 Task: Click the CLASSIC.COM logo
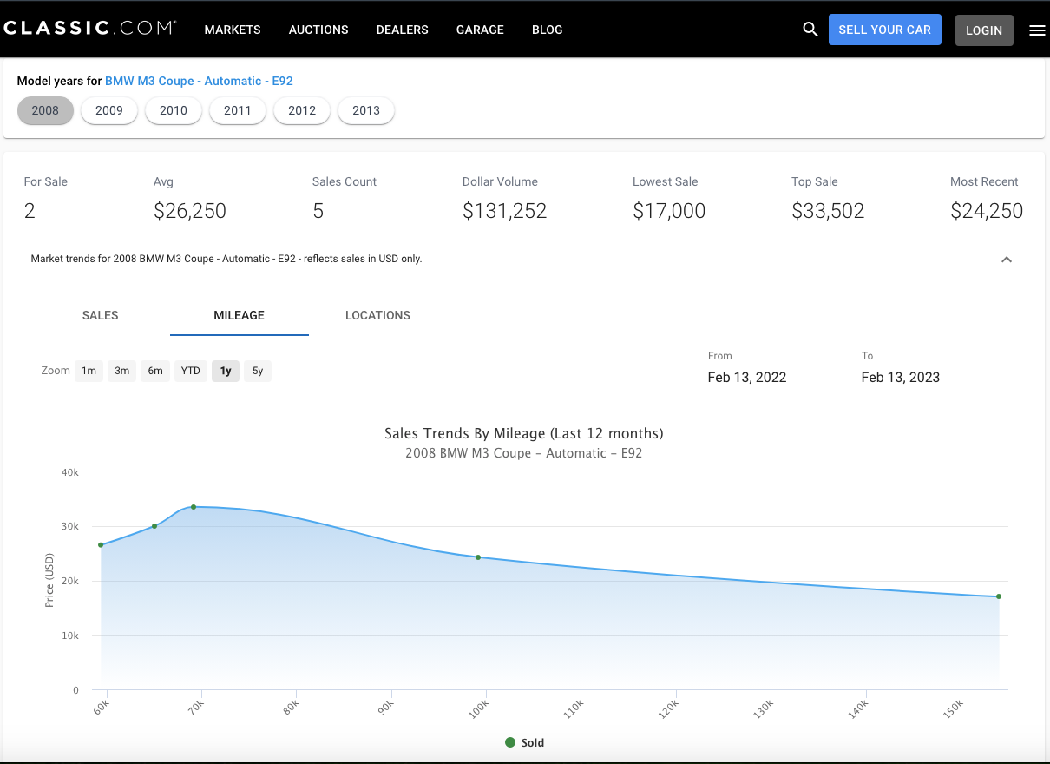point(89,29)
